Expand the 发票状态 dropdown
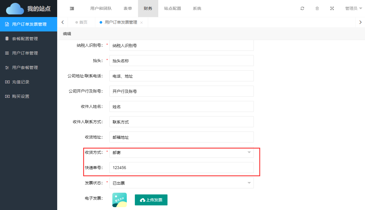365x210 pixels. [x=181, y=183]
